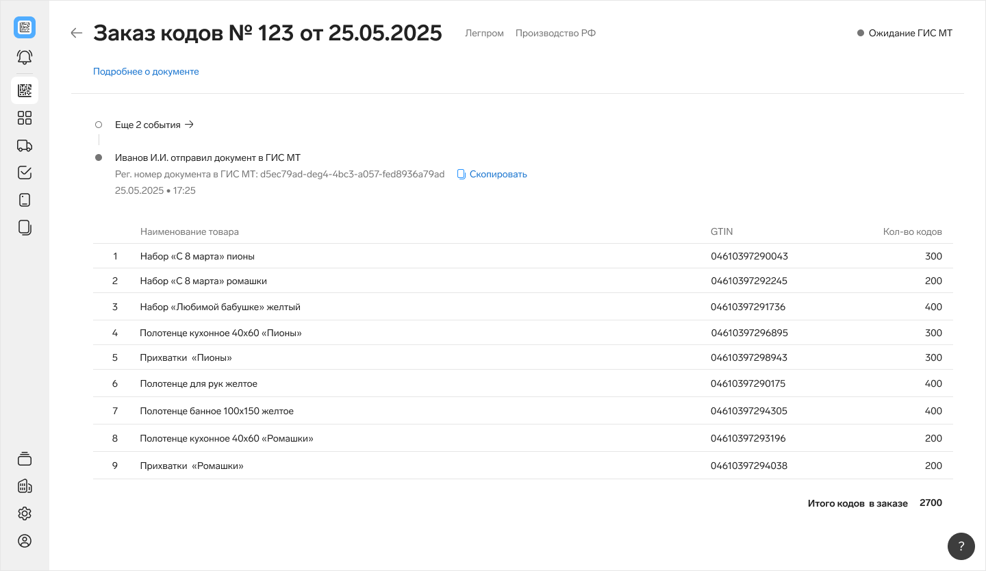Open the help question mark button

pos(961,546)
